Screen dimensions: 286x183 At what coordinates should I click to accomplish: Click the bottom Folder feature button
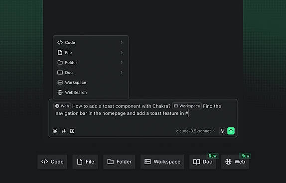[x=119, y=162]
